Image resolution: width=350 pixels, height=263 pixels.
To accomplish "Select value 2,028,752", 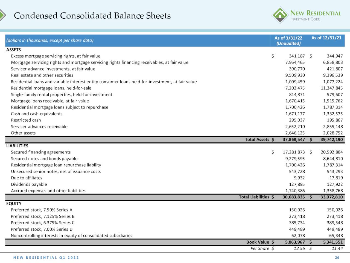I will pyautogui.click(x=333, y=133).
